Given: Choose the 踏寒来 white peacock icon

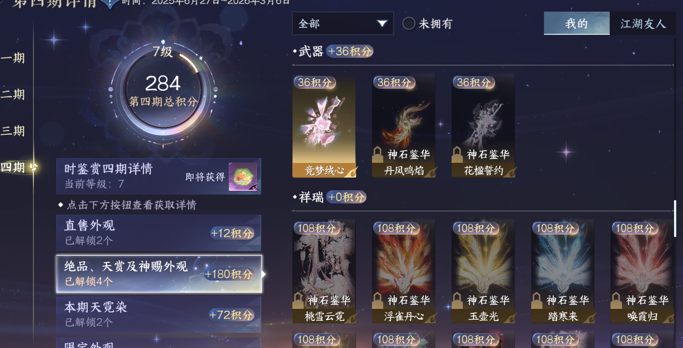Looking at the screenshot, I should (x=563, y=271).
